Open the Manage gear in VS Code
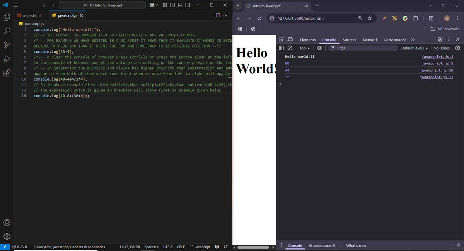The width and height of the screenshot is (464, 251). point(7,236)
